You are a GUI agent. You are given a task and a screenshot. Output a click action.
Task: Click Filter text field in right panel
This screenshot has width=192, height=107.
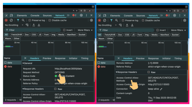pos(126,30)
